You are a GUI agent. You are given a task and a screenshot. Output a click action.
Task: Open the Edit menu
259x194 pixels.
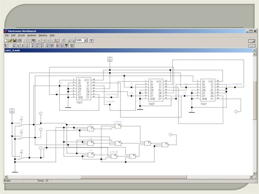(x=13, y=35)
